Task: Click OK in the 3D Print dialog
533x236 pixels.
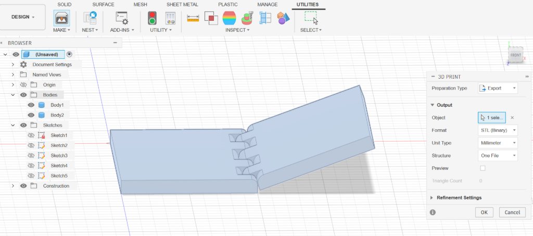Action: point(484,212)
